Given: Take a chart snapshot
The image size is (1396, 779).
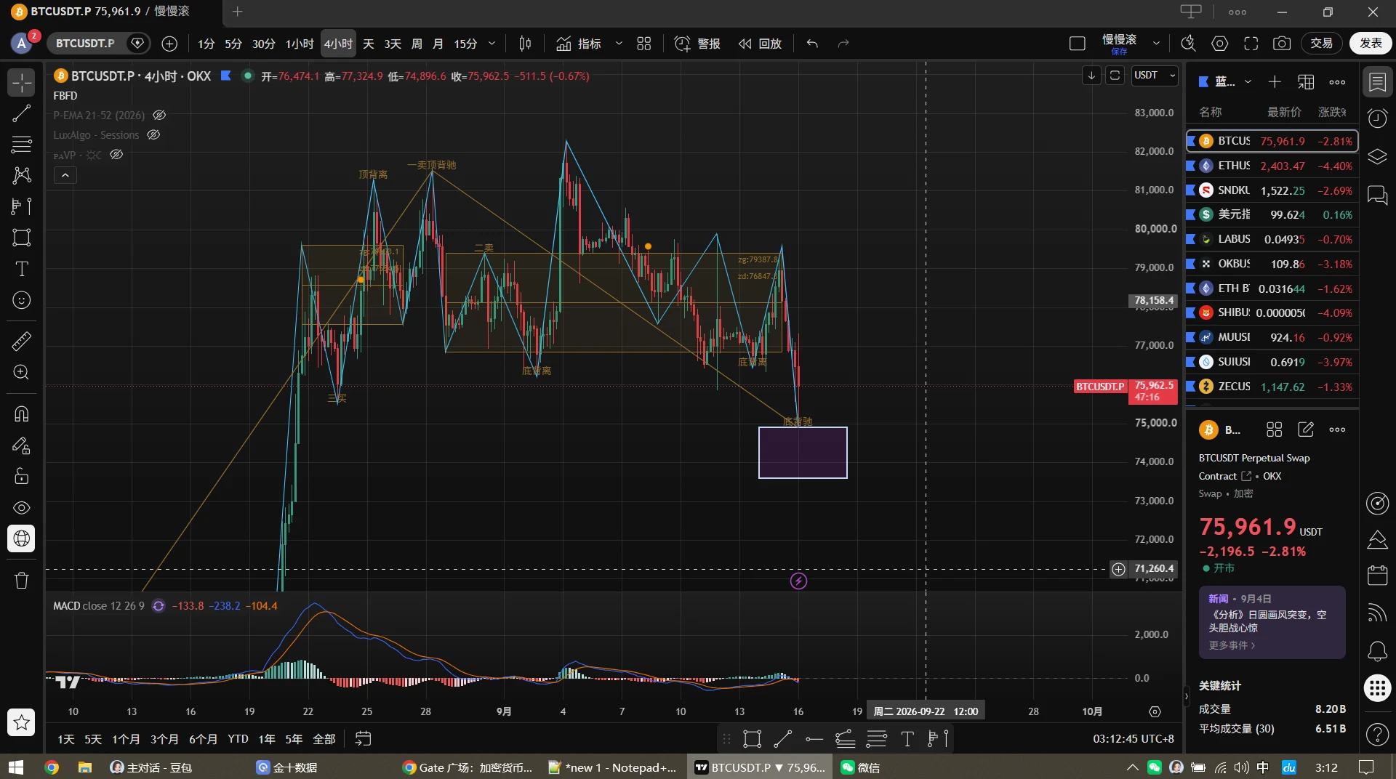Looking at the screenshot, I should 1282,44.
